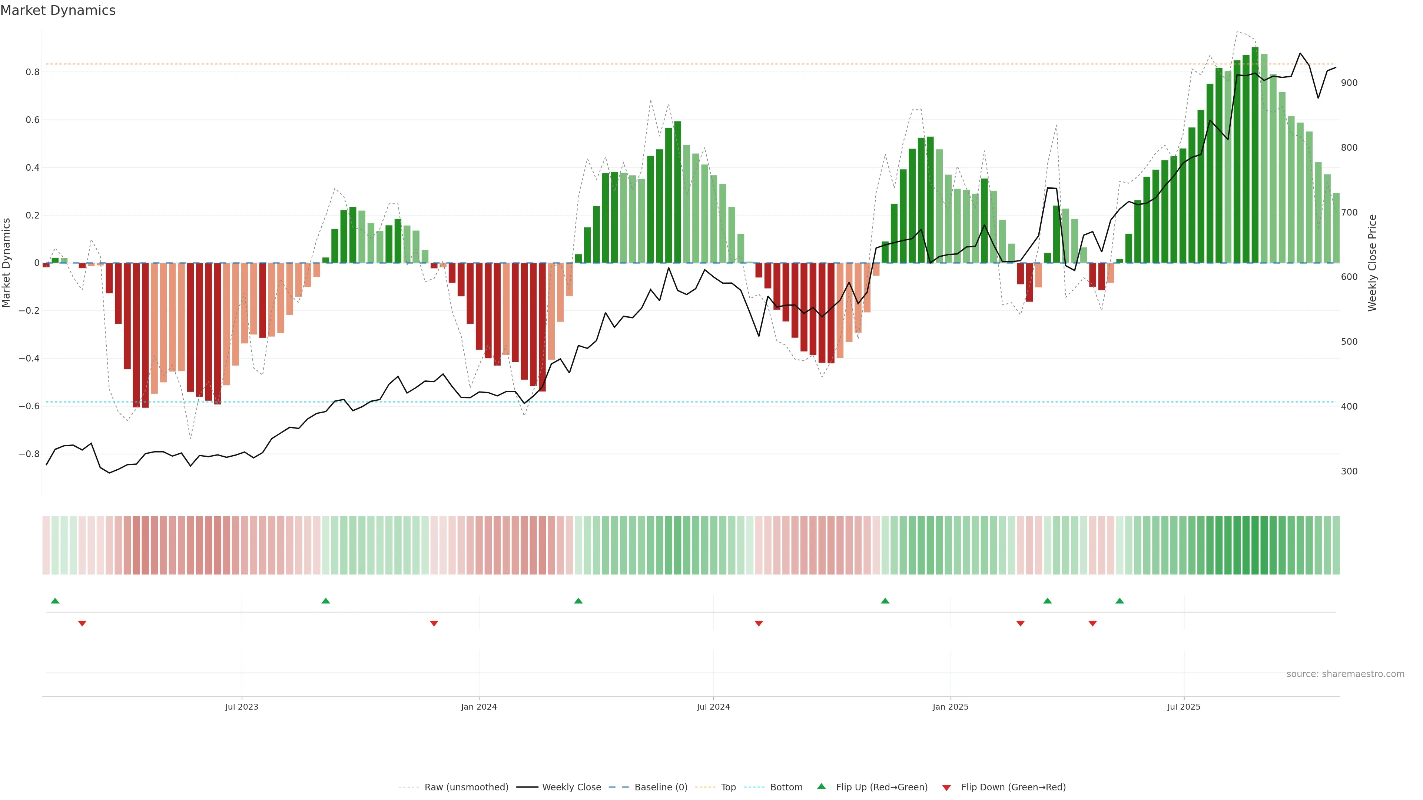This screenshot has width=1423, height=800.
Task: Click the leftmost green flip-up marker
Action: [55, 601]
